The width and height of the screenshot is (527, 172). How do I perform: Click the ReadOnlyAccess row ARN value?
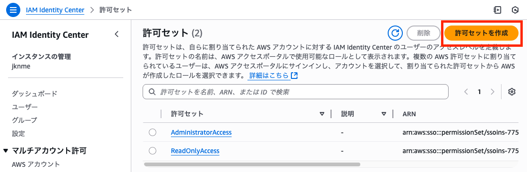point(461,151)
